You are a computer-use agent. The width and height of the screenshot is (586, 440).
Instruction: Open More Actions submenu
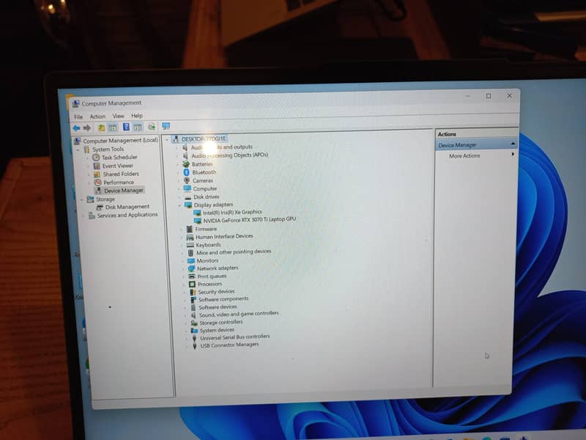click(x=464, y=155)
